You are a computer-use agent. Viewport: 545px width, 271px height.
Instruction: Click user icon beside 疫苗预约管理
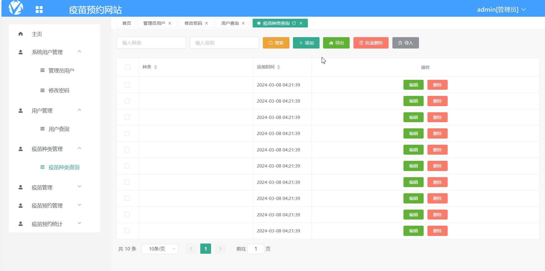click(20, 206)
